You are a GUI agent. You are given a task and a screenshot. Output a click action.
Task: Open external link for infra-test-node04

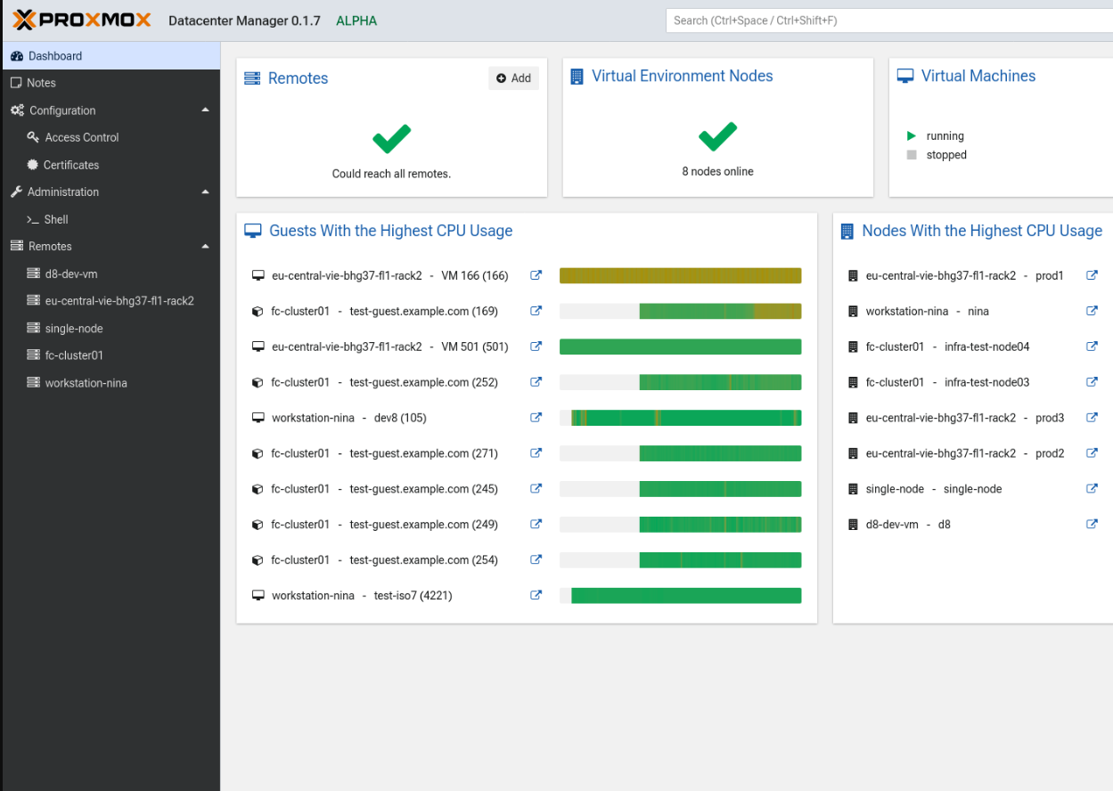click(x=1092, y=347)
